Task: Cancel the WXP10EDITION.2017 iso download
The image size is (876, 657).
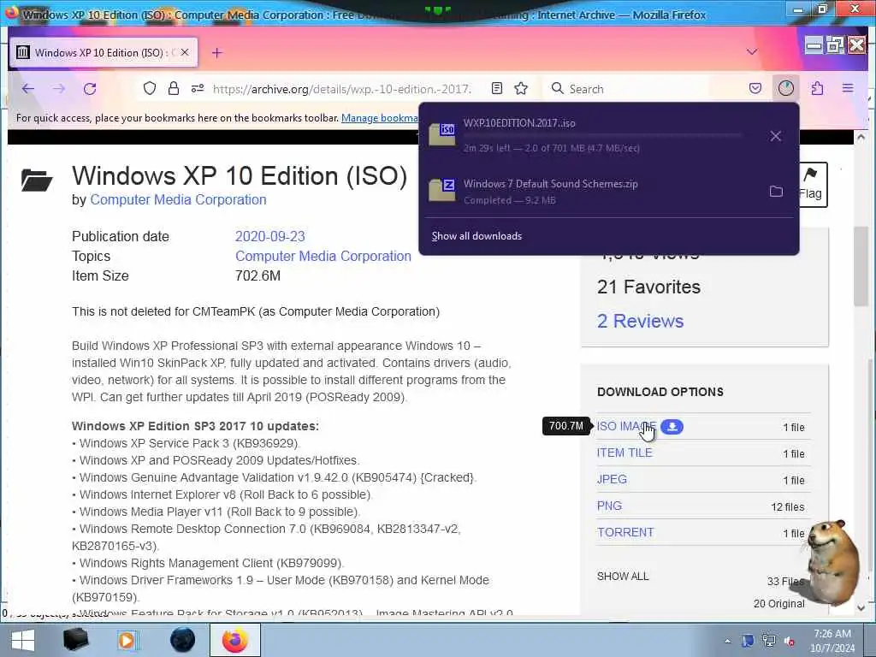Action: pyautogui.click(x=775, y=136)
